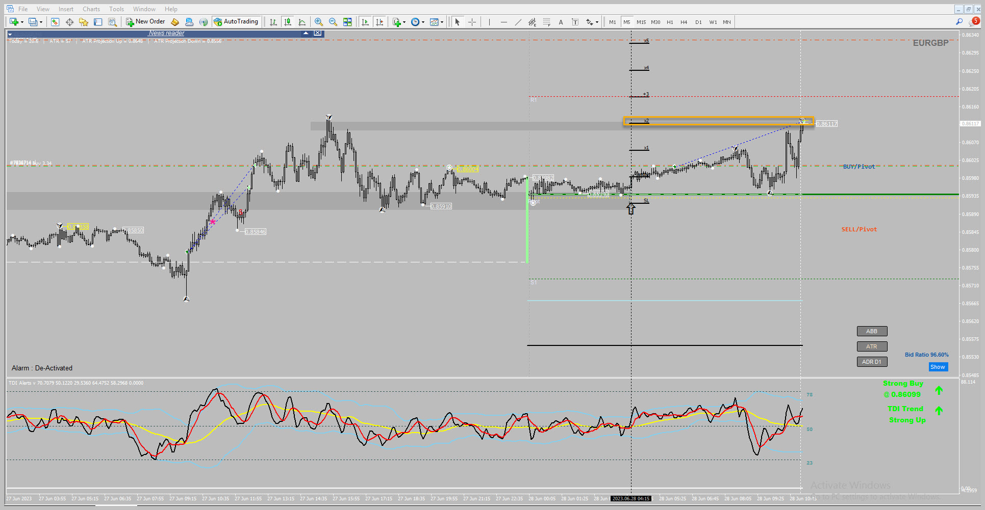The width and height of the screenshot is (985, 510).
Task: Click the search magnifier in toolbar
Action: [959, 22]
